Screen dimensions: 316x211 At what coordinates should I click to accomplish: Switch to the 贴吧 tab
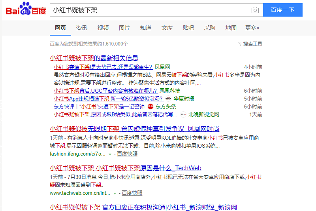188,28
